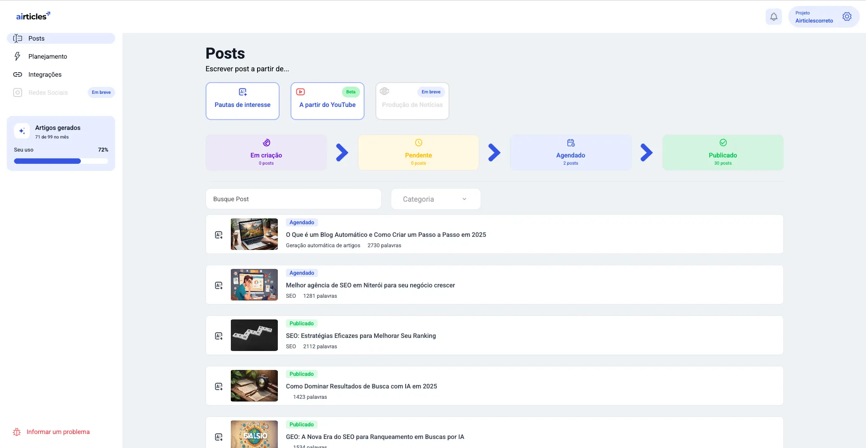
Task: Click dominoes thumbnail of SEO Estratégias post
Action: click(254, 335)
